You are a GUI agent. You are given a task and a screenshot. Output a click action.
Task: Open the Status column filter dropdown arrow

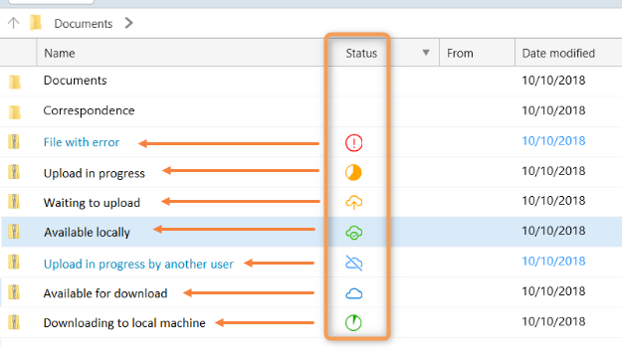point(426,53)
